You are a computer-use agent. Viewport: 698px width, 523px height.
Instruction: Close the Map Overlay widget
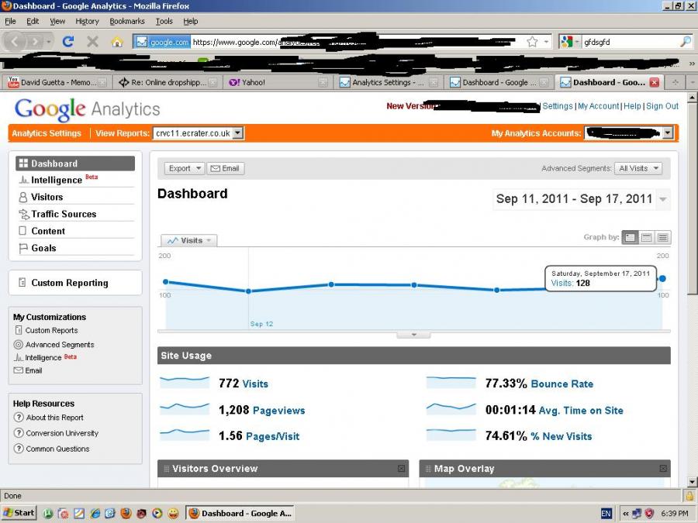[663, 468]
